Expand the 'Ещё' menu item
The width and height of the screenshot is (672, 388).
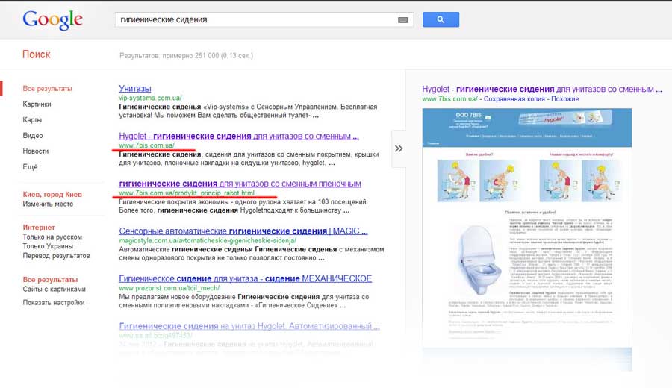pos(30,166)
